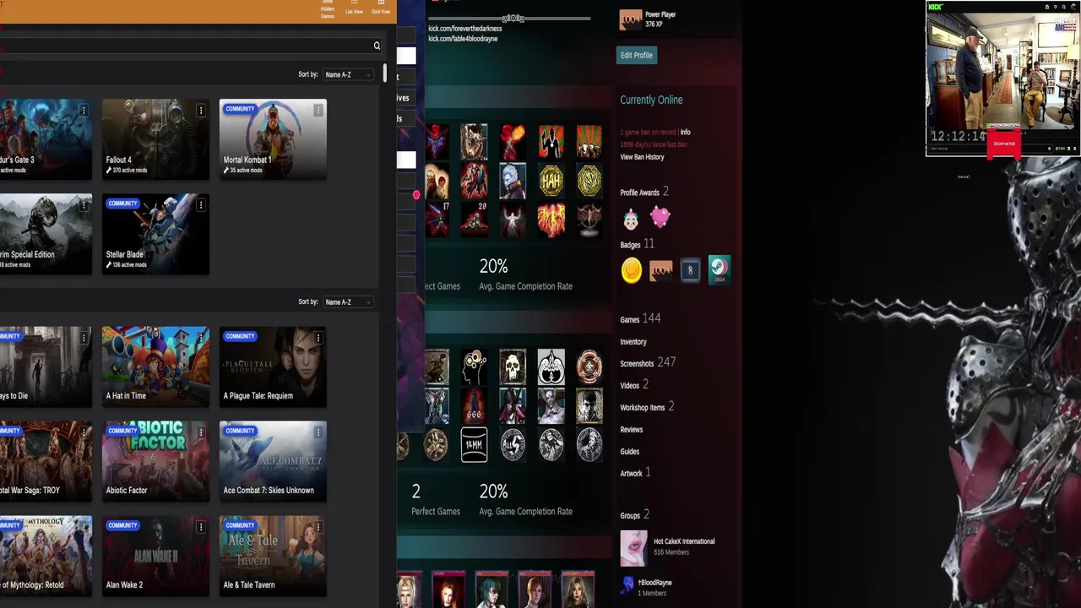The height and width of the screenshot is (608, 1081).
Task: Click the 100+ Power Player badge under Badges
Action: (x=661, y=270)
